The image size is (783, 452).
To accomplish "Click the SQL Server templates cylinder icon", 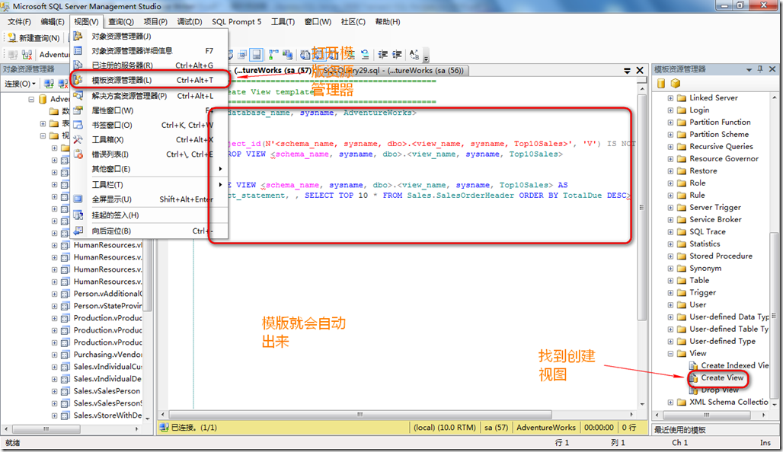I will click(661, 83).
